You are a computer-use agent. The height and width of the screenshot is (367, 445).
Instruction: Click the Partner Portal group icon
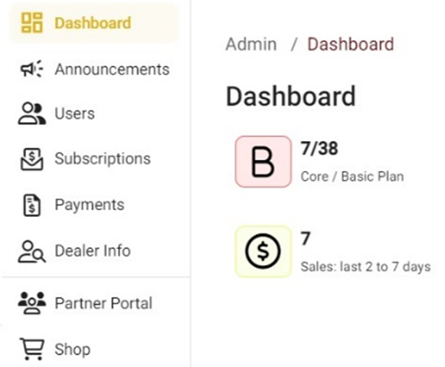pos(32,303)
